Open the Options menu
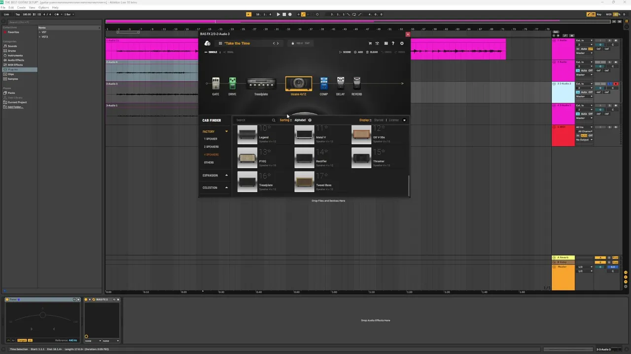This screenshot has height=354, width=631. (x=44, y=7)
